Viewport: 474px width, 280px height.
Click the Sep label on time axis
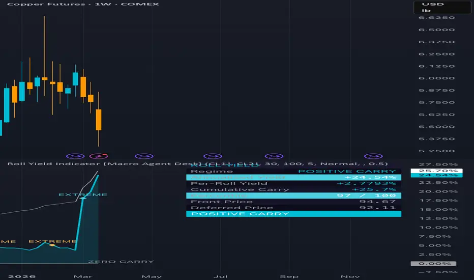pos(289,276)
